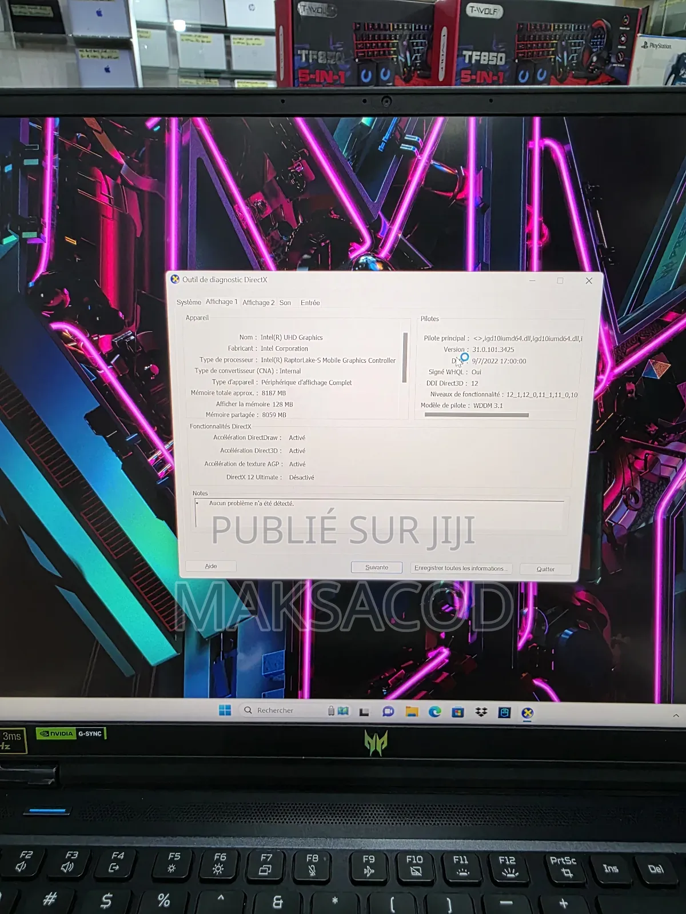Click the Suivante button
Screen dimensions: 686x914
point(377,567)
